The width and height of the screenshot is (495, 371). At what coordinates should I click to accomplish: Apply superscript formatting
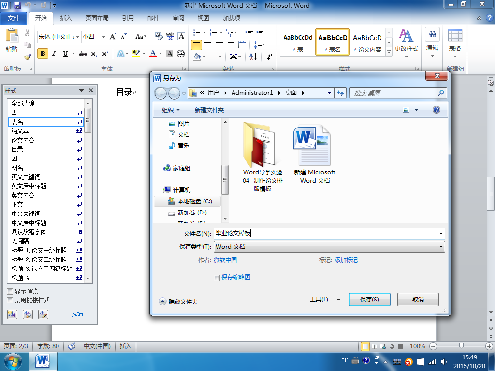[x=105, y=54]
